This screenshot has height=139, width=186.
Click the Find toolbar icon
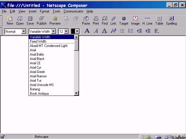(105, 21)
